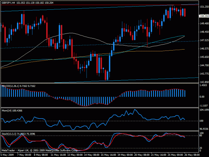The height and width of the screenshot is (157, 209).
Task: Click the 15 May 16:00 time label
Action: [x=108, y=155]
